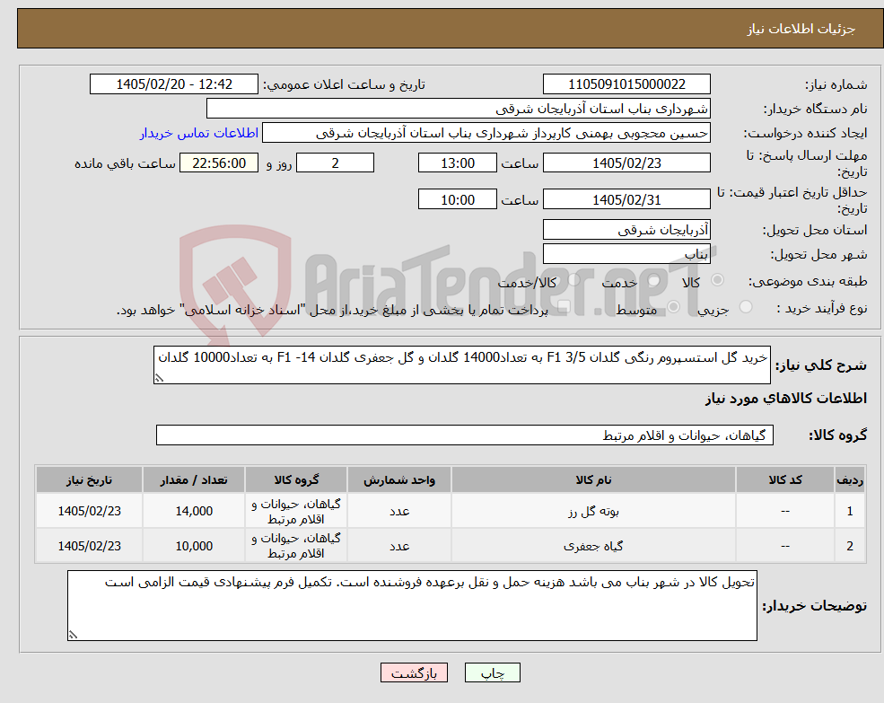This screenshot has height=703, width=884.
Task: Click the گیاه جعفری item cell
Action: (593, 546)
